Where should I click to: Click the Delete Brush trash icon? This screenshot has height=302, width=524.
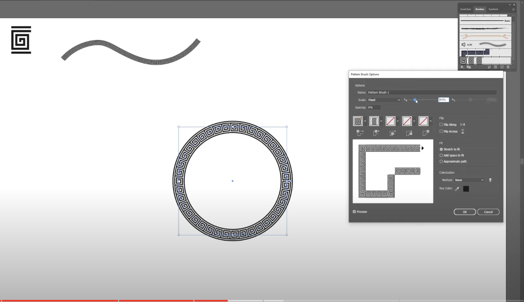click(x=509, y=67)
